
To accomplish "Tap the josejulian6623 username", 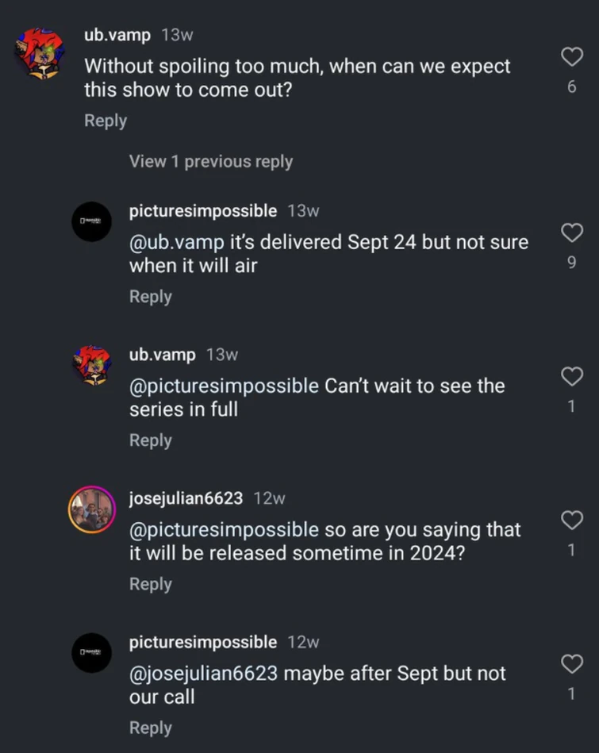I will pos(186,498).
